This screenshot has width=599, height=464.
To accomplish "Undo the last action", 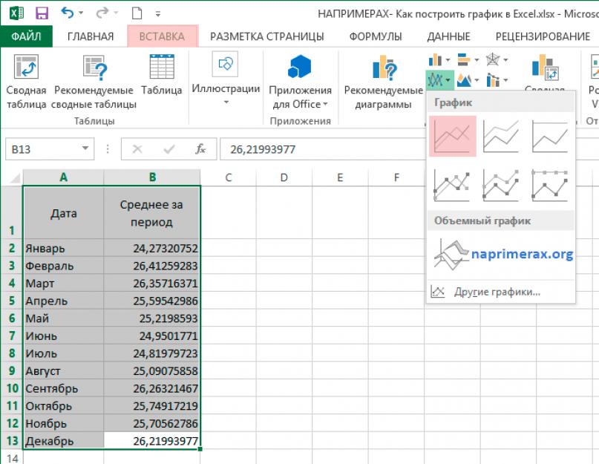I will pos(67,13).
